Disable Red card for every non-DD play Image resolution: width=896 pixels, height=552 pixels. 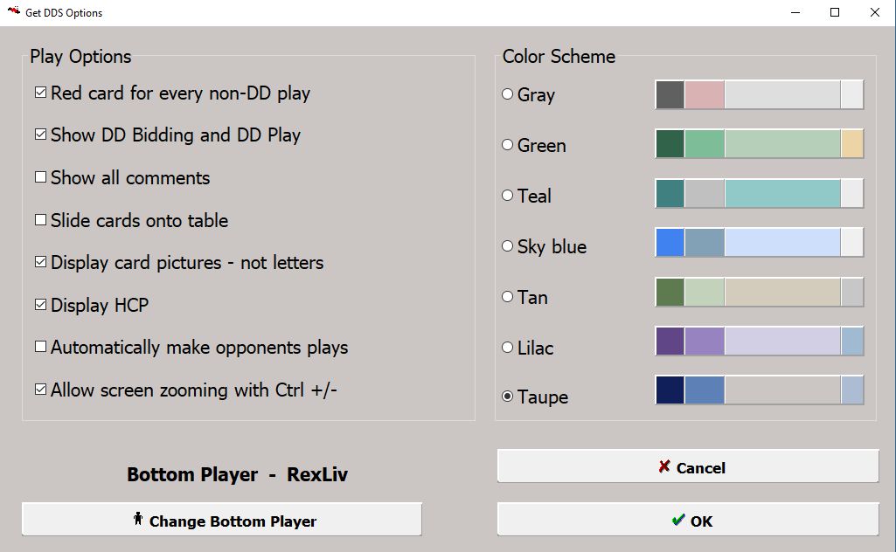pyautogui.click(x=41, y=93)
